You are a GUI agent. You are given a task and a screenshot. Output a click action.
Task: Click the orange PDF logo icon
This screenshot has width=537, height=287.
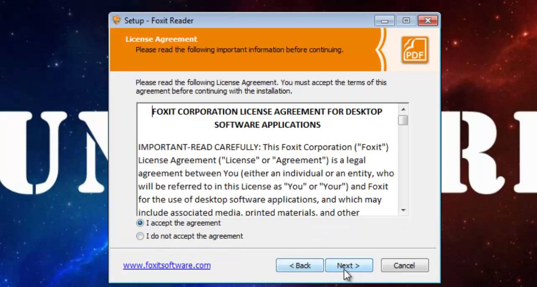point(414,50)
